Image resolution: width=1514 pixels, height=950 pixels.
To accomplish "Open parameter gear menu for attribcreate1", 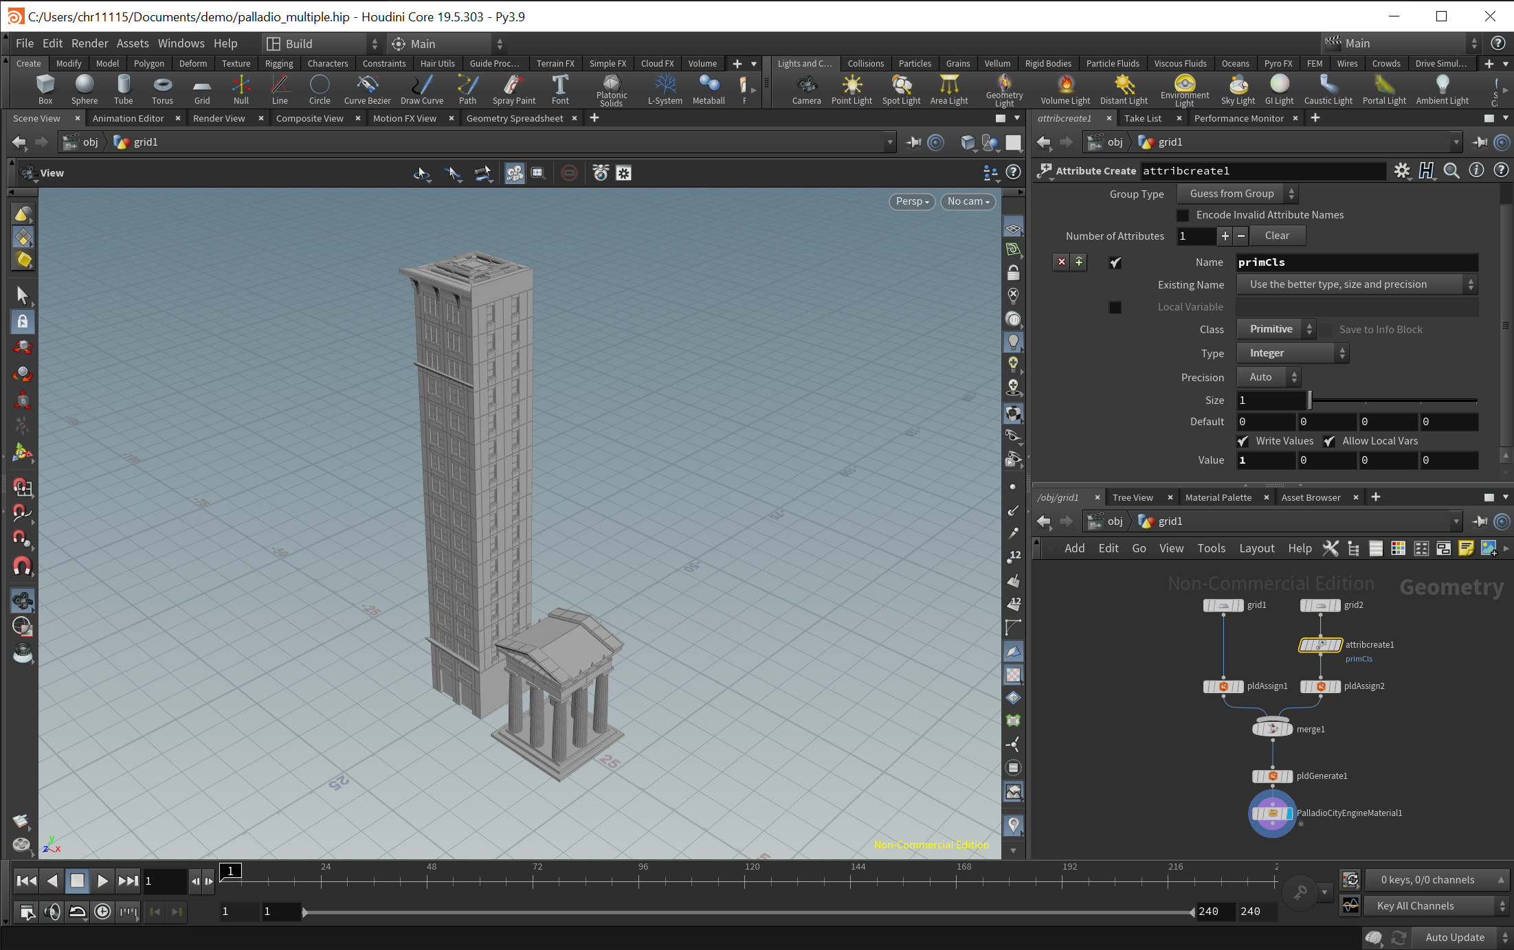I will [1402, 171].
